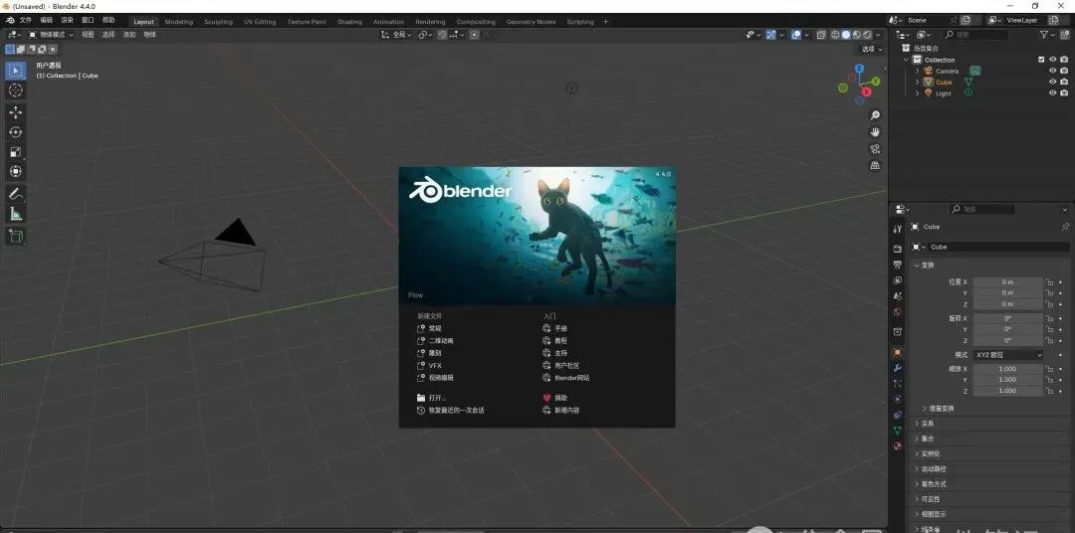1075x533 pixels.
Task: Select the Measure tool
Action: [16, 215]
